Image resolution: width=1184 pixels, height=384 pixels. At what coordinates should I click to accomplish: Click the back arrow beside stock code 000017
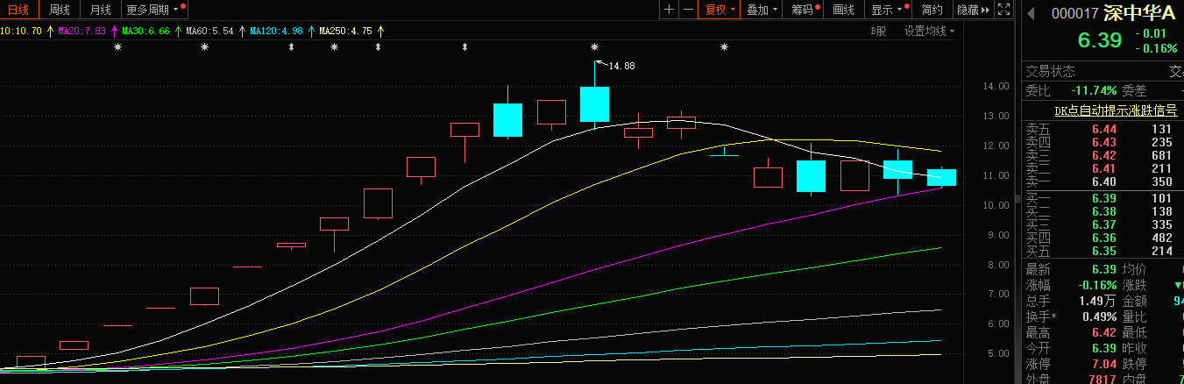point(1031,13)
